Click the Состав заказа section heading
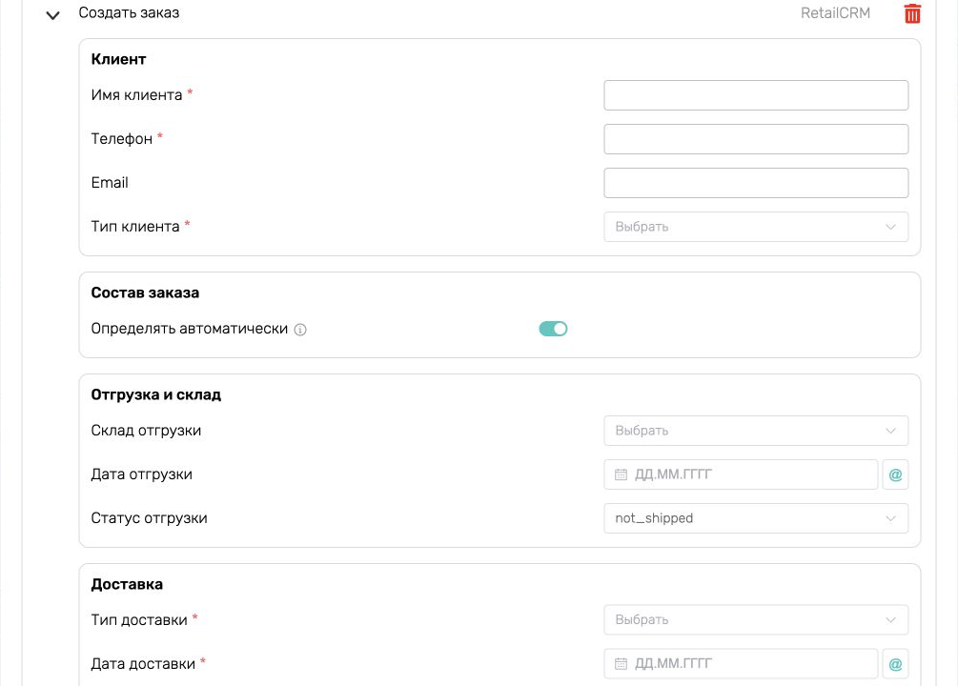This screenshot has width=958, height=686. point(145,293)
